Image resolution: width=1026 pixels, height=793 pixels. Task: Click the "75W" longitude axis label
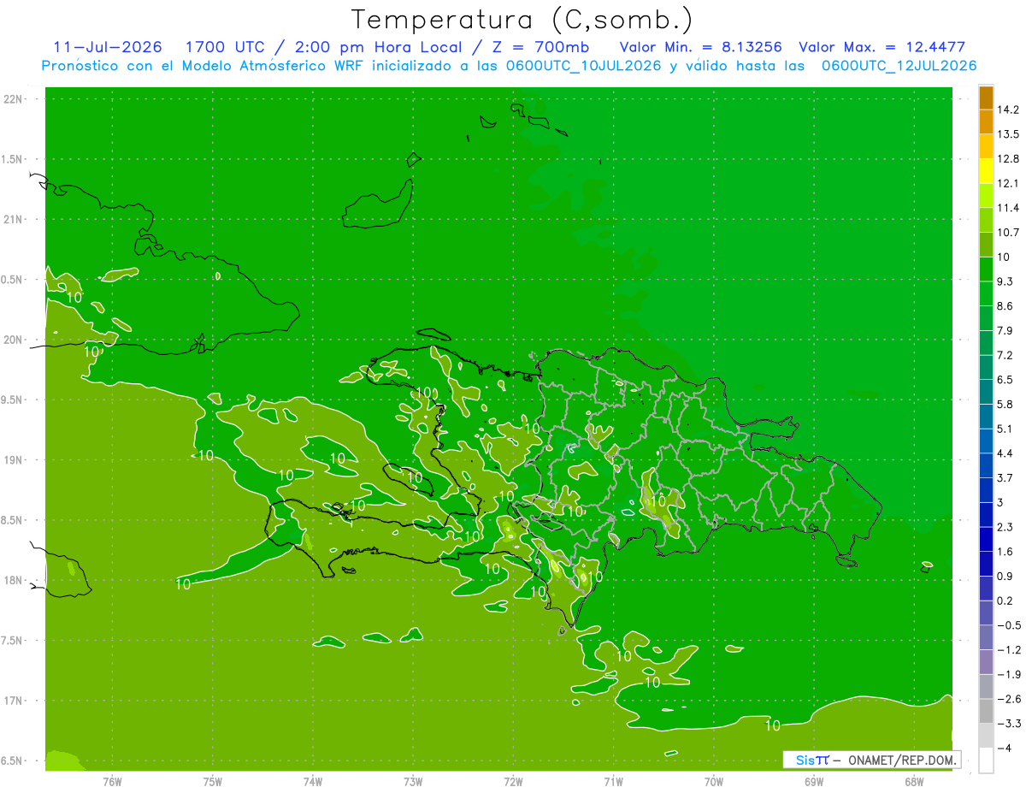pos(213,781)
